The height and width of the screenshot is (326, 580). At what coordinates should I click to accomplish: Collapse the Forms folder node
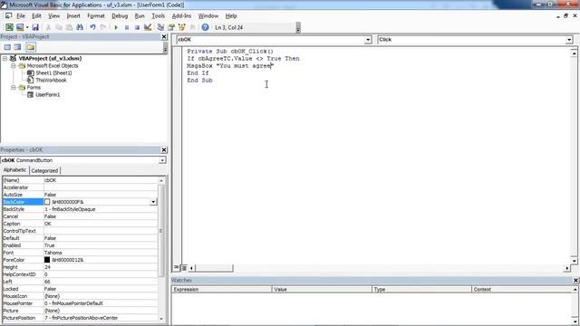14,88
